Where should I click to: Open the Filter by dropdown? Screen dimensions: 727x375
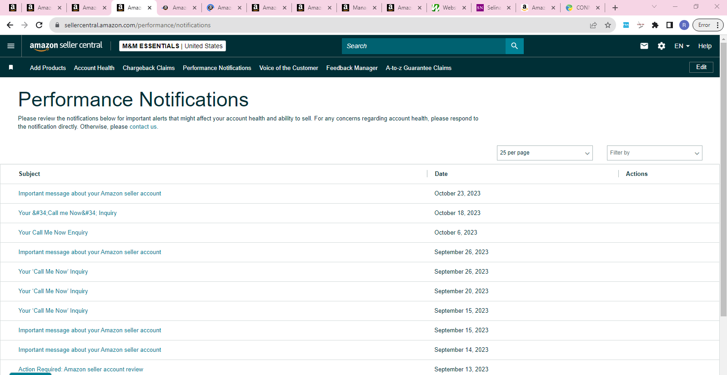pyautogui.click(x=655, y=153)
